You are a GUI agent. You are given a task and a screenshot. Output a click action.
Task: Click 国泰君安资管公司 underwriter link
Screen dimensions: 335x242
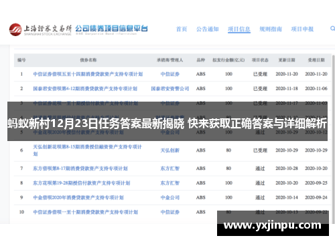[170, 89]
